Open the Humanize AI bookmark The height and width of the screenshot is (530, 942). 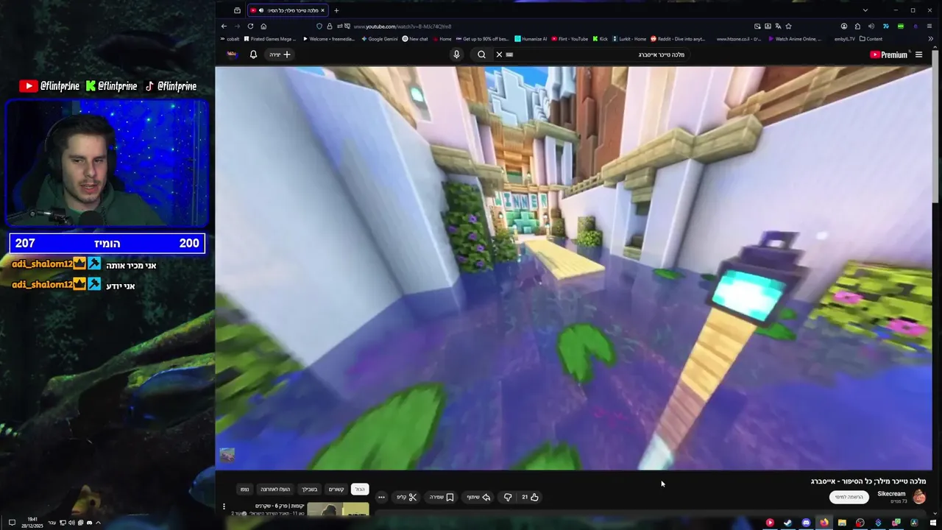[531, 39]
